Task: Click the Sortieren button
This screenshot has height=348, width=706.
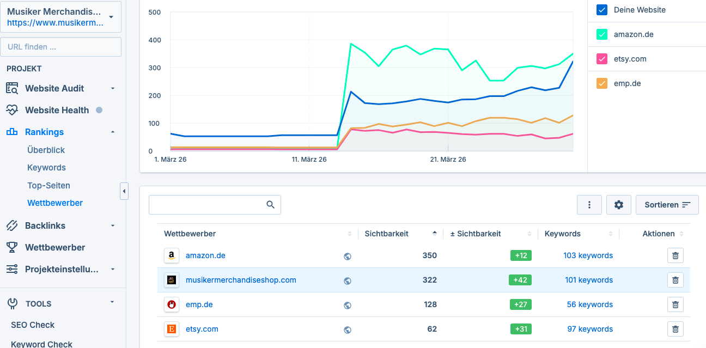Action: 667,204
